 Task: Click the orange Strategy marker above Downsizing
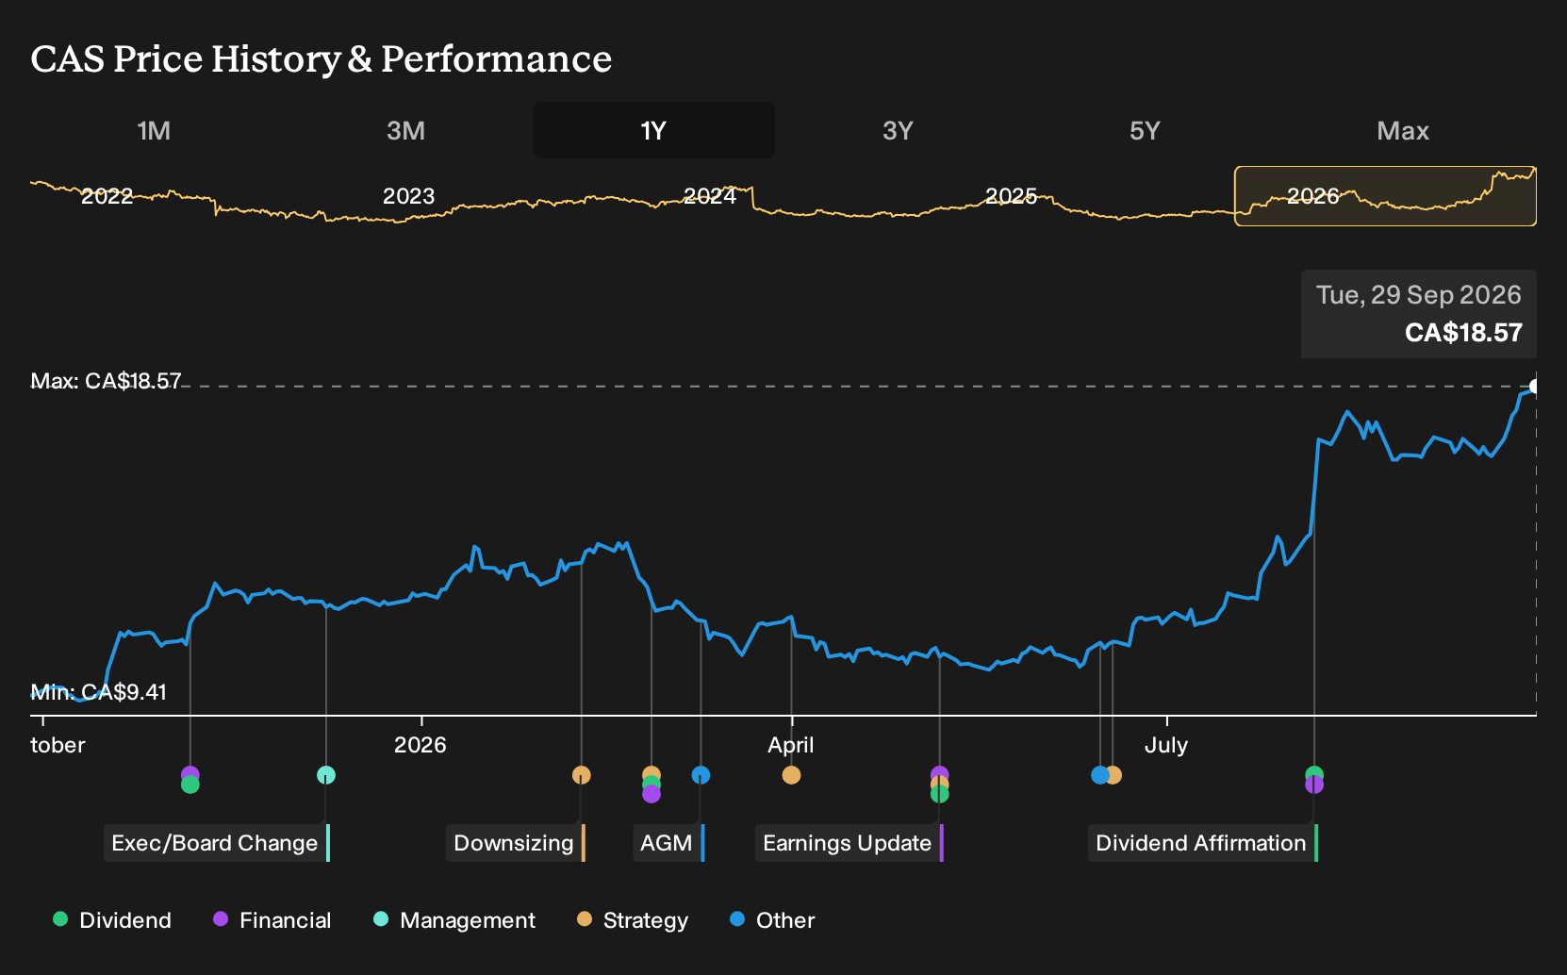click(581, 775)
